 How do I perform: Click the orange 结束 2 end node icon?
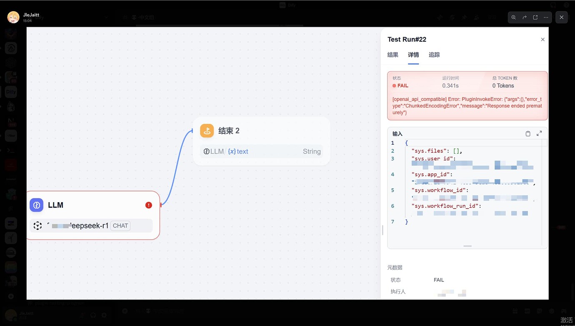point(207,131)
